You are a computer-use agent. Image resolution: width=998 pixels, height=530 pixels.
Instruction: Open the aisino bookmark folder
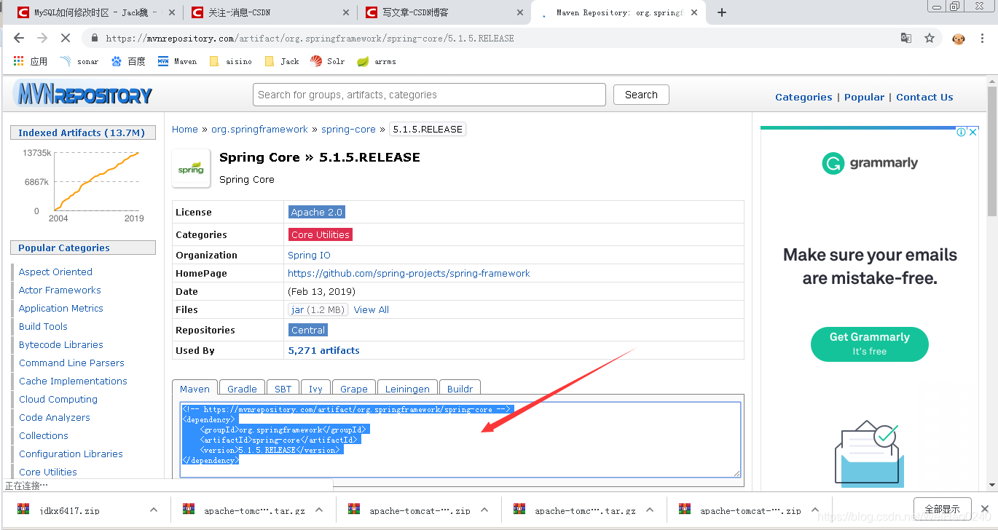click(x=230, y=61)
